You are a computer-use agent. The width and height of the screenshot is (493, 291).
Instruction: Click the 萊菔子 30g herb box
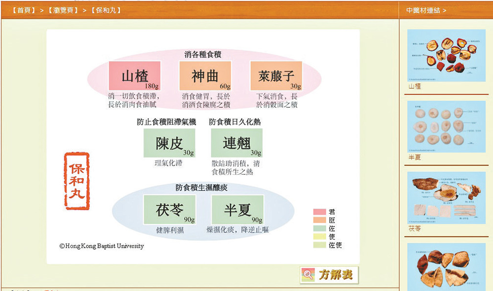276,76
